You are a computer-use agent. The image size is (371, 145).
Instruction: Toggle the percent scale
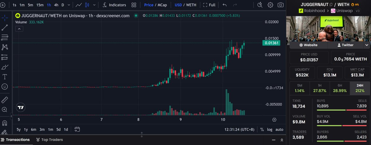click(x=262, y=130)
